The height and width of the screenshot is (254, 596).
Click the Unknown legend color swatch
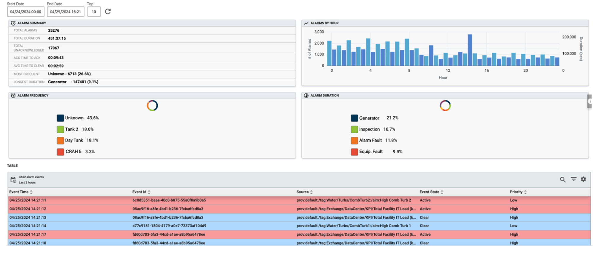pyautogui.click(x=60, y=118)
